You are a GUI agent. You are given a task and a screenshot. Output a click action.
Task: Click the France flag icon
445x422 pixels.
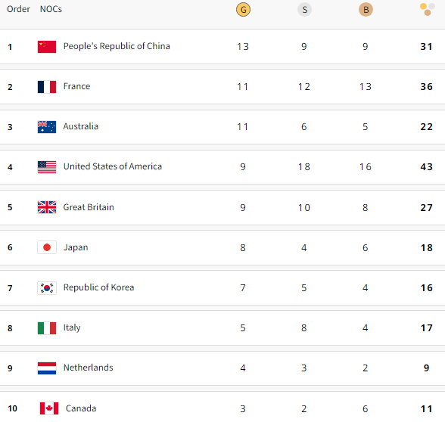(x=47, y=87)
